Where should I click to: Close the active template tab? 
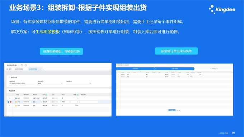(x=40, y=69)
